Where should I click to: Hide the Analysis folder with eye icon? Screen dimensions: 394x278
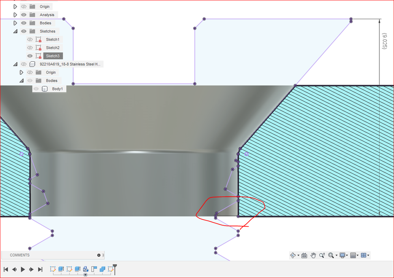24,15
